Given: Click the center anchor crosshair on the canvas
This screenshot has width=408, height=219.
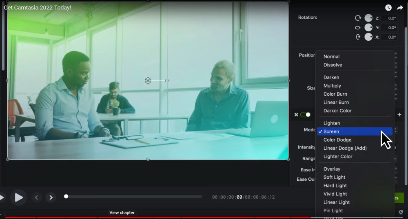Looking at the screenshot, I should (x=148, y=81).
